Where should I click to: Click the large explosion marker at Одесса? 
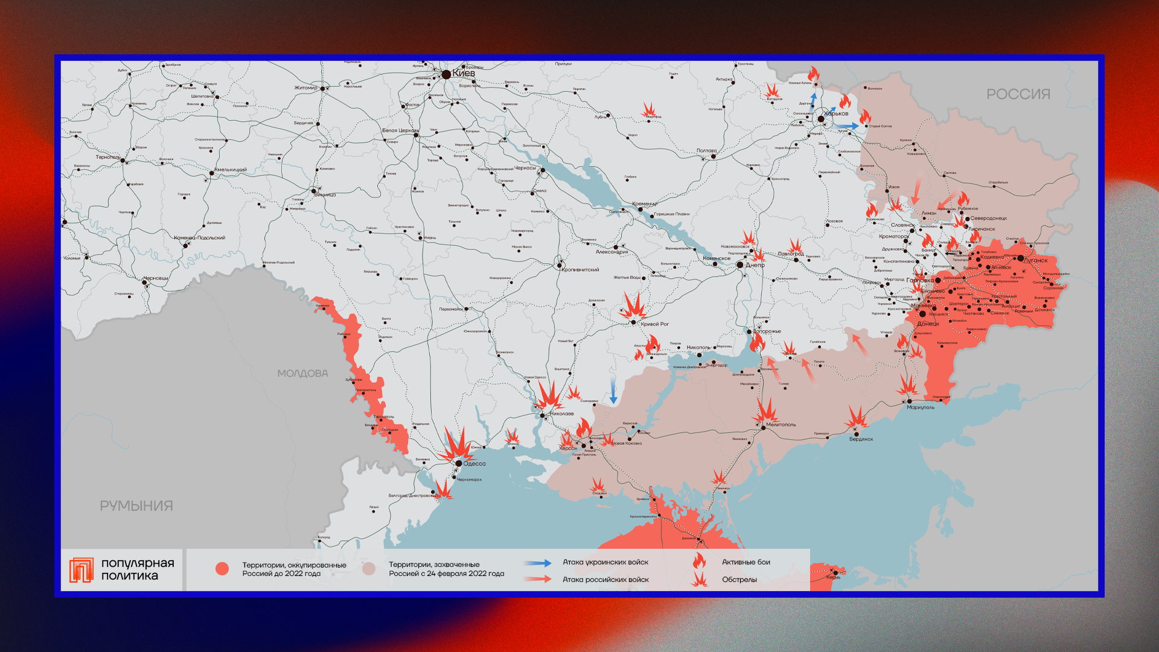point(458,446)
